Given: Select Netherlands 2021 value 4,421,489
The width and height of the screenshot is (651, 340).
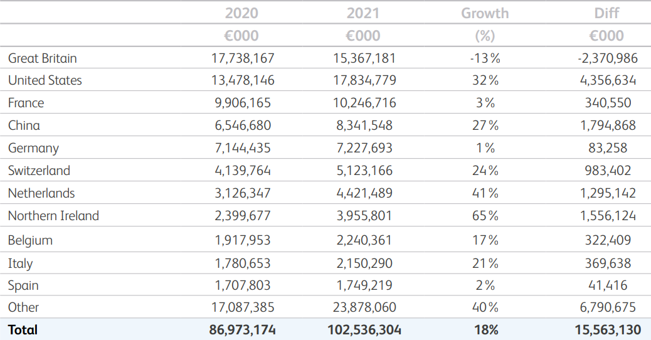Looking at the screenshot, I should point(364,193).
